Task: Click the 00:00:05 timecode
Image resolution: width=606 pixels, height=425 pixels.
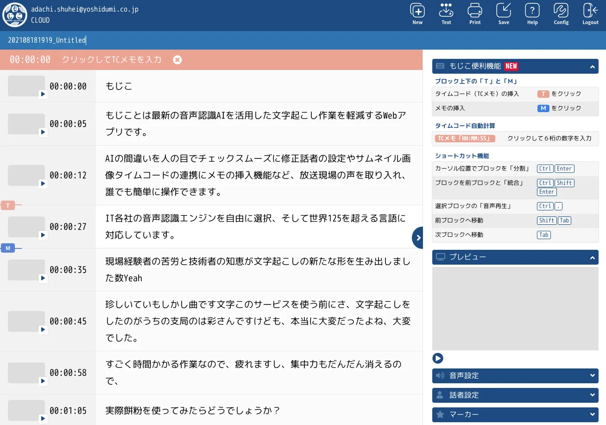Action: pyautogui.click(x=68, y=124)
